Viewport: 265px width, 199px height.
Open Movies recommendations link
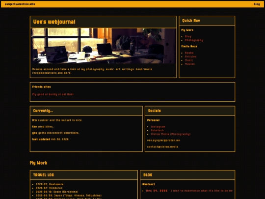[x=189, y=64]
